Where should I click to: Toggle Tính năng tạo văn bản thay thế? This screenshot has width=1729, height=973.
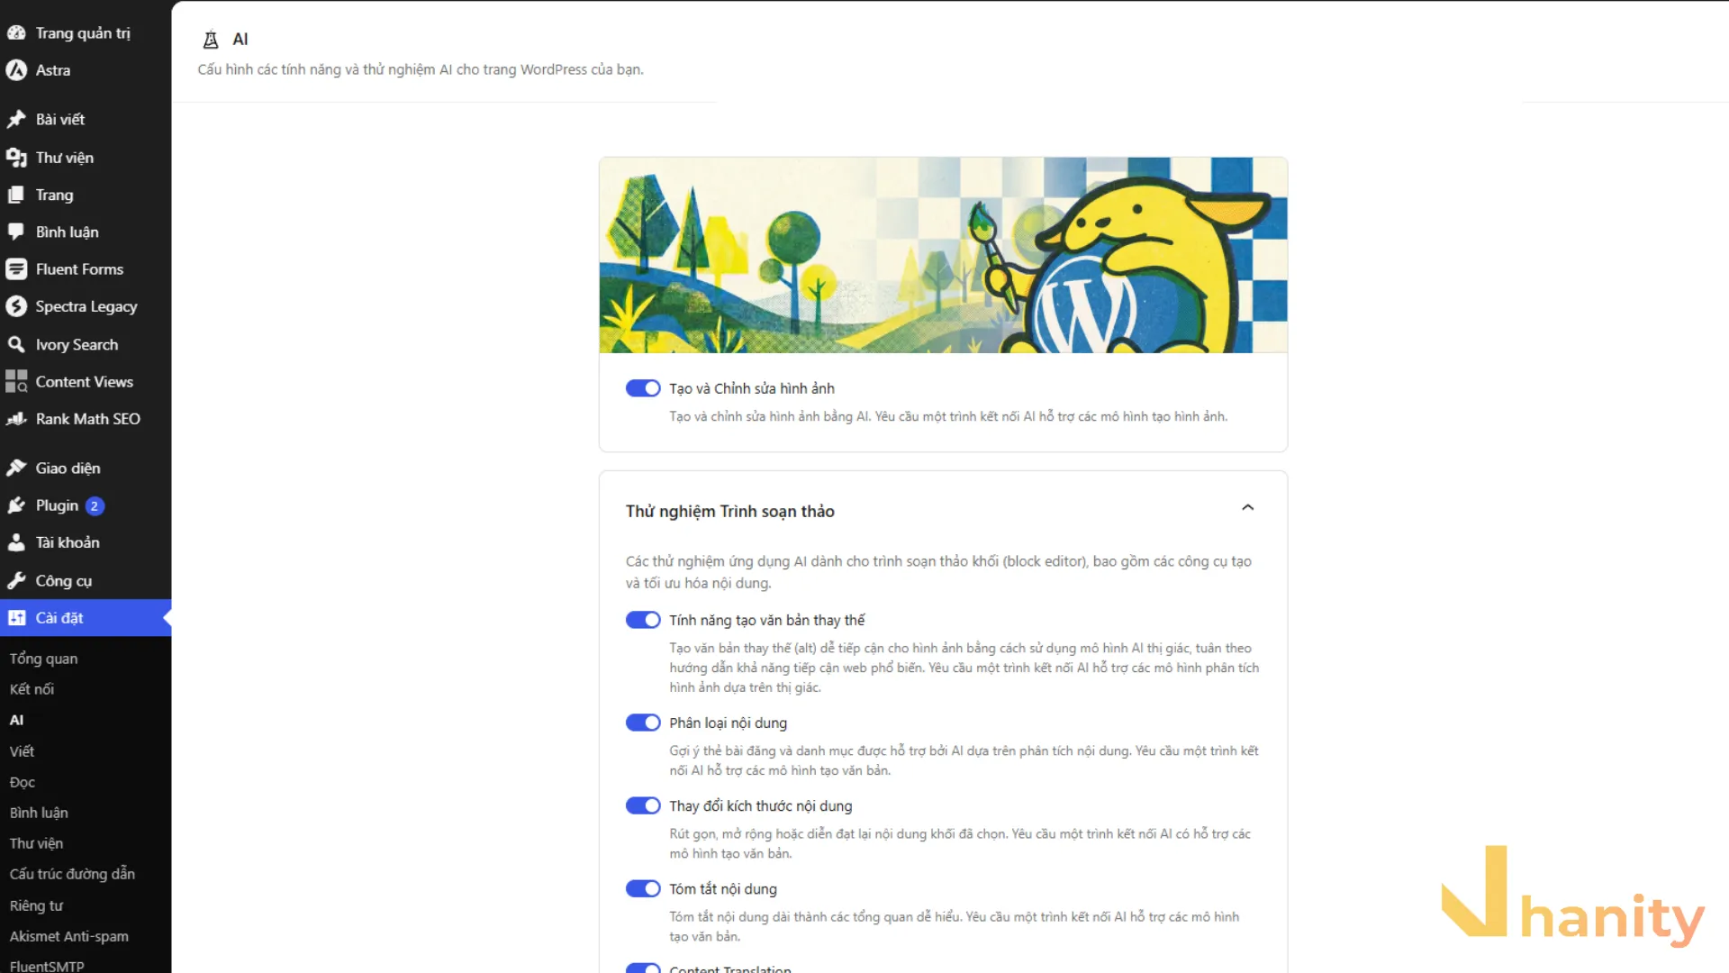(643, 620)
